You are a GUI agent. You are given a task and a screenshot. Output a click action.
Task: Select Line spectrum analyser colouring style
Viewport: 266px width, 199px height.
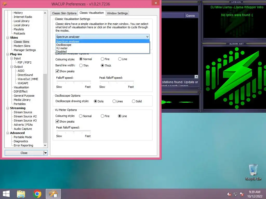123,59
